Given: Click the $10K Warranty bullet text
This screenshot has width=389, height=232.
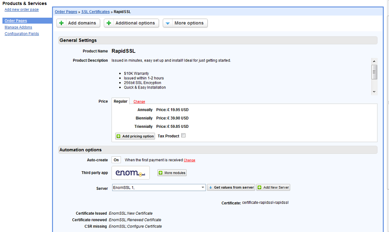Looking at the screenshot, I should (x=136, y=74).
